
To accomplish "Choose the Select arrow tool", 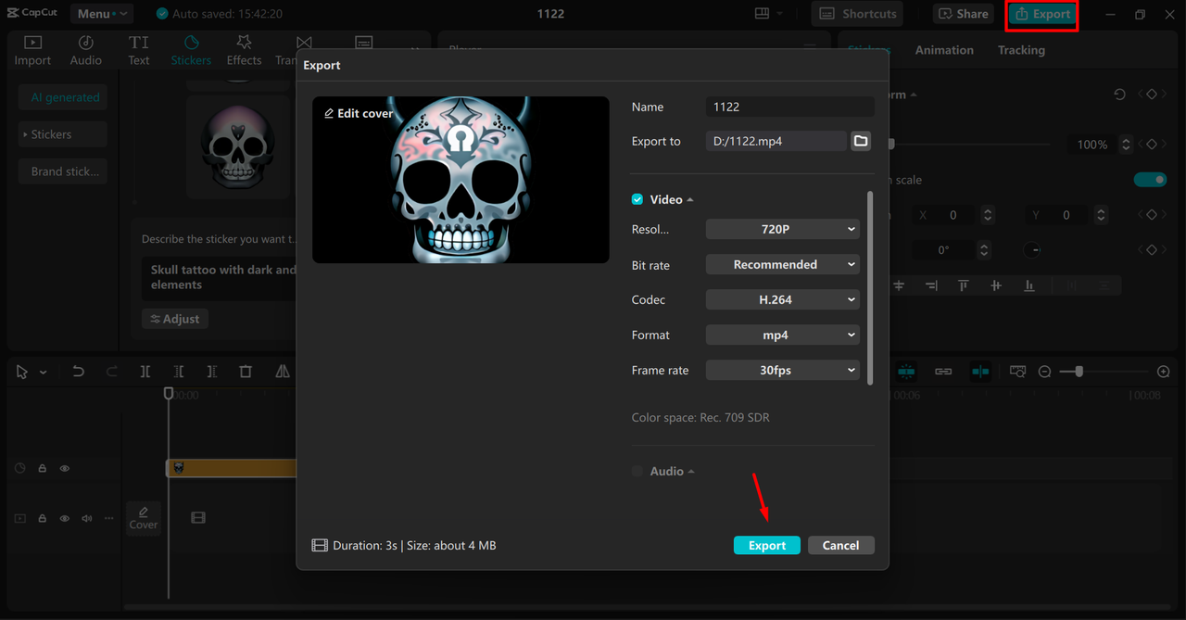I will coord(22,372).
